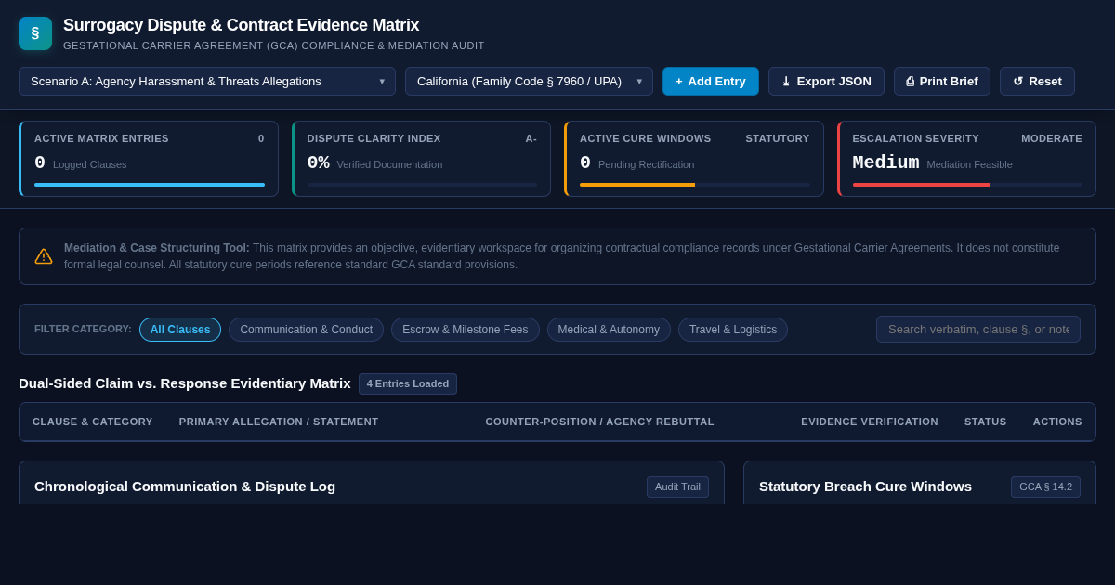Click the Add Entry button
Viewport: 1115px width, 585px height.
click(711, 82)
